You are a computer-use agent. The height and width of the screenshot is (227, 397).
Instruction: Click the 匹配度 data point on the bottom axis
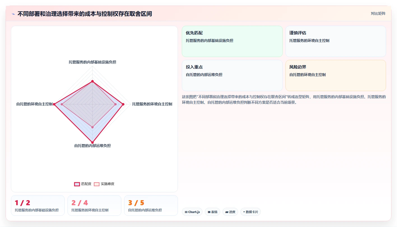(92, 143)
